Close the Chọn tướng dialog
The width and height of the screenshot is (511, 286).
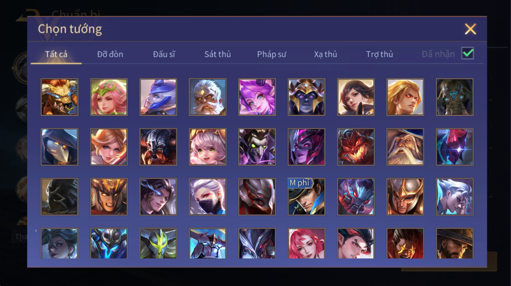tap(470, 29)
